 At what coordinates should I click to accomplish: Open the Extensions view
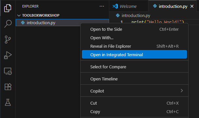click(x=8, y=87)
